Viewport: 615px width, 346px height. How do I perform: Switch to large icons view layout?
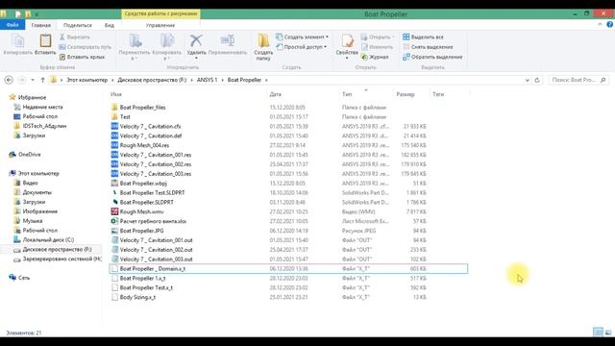pyautogui.click(x=608, y=333)
